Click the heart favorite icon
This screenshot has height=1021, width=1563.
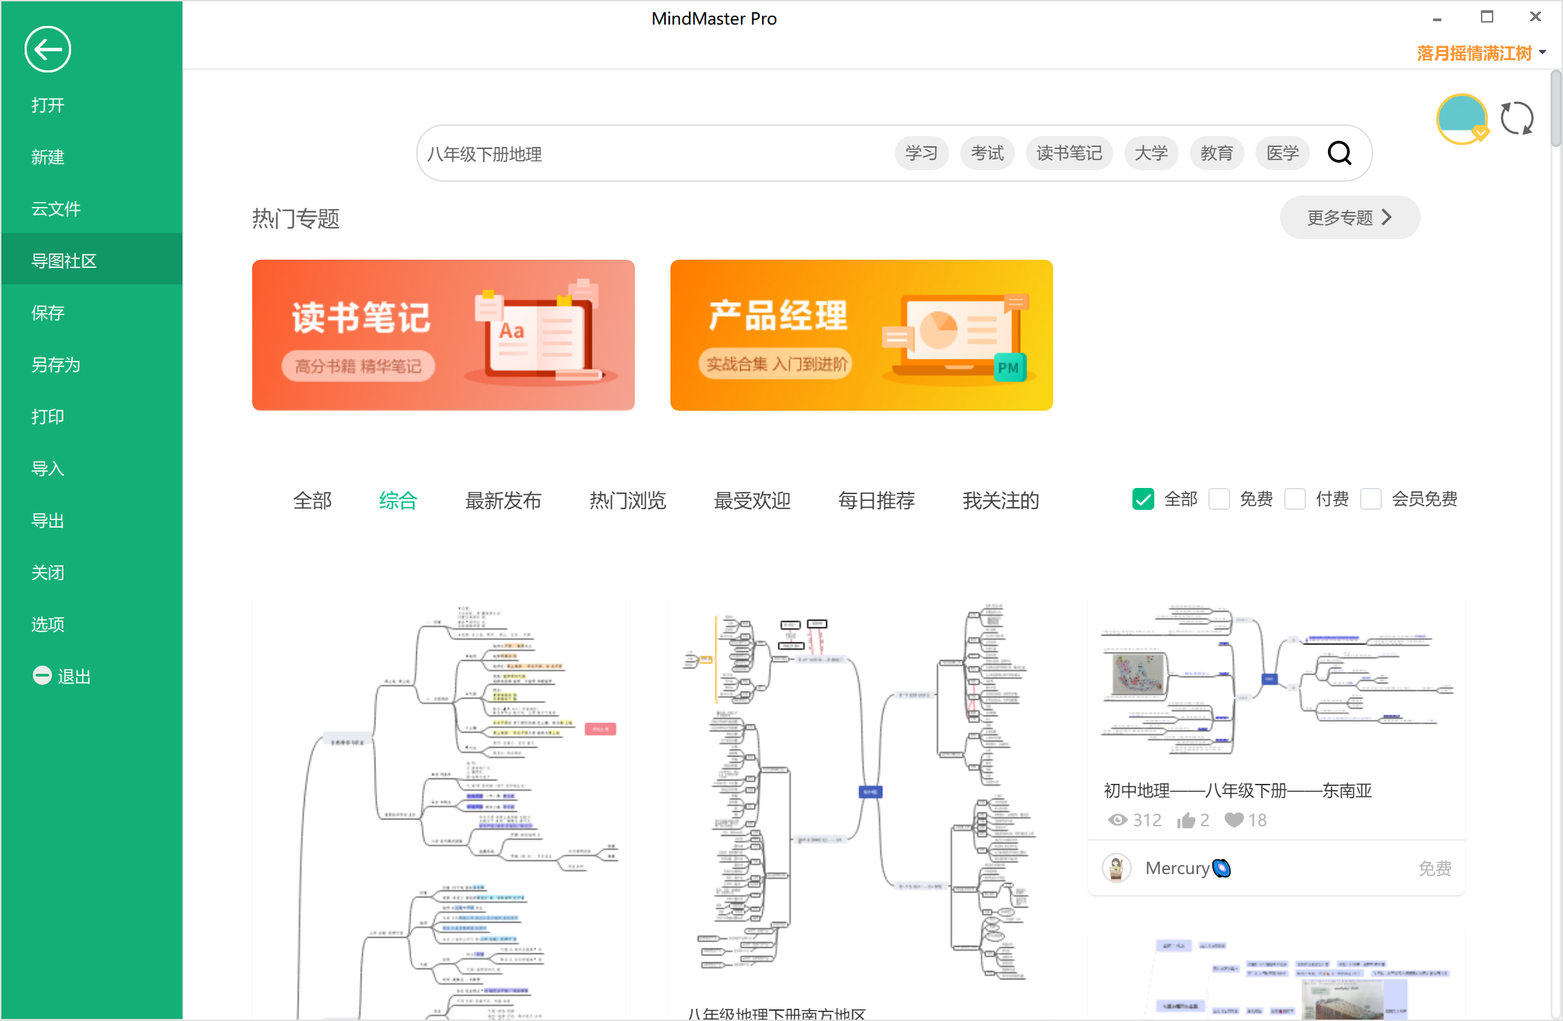[1234, 820]
